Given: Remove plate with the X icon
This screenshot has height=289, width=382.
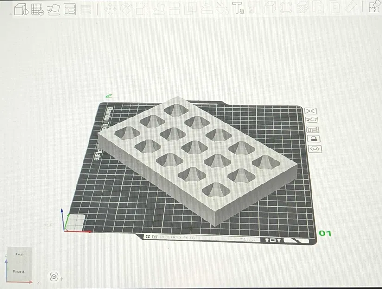Looking at the screenshot, I should pos(311,111).
